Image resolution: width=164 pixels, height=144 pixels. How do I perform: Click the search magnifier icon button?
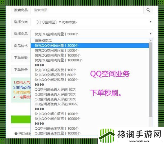[148, 10]
